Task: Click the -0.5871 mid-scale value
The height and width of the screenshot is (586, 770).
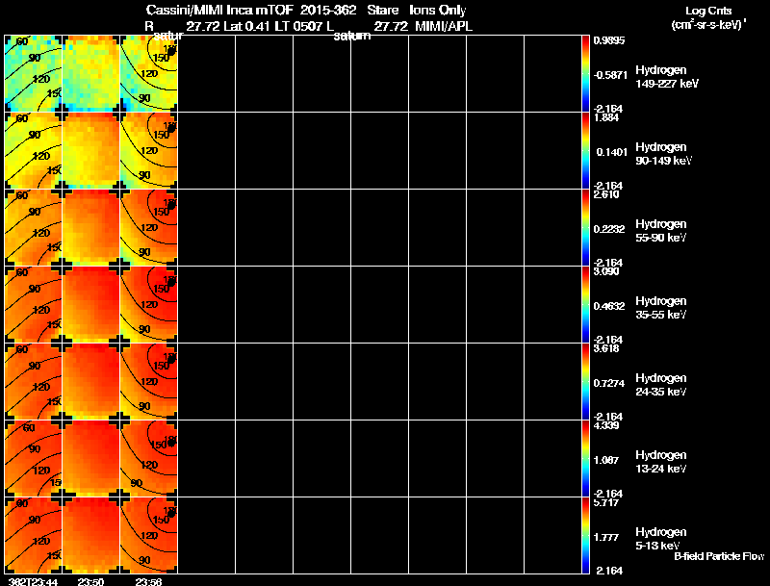Action: click(610, 75)
